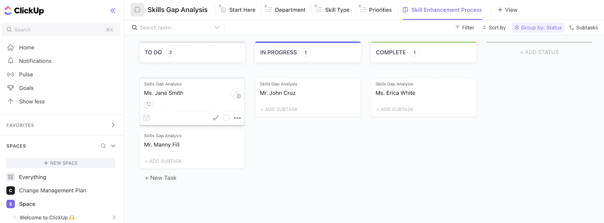Click the Skills Gap Analysis list icon

pyautogui.click(x=137, y=10)
